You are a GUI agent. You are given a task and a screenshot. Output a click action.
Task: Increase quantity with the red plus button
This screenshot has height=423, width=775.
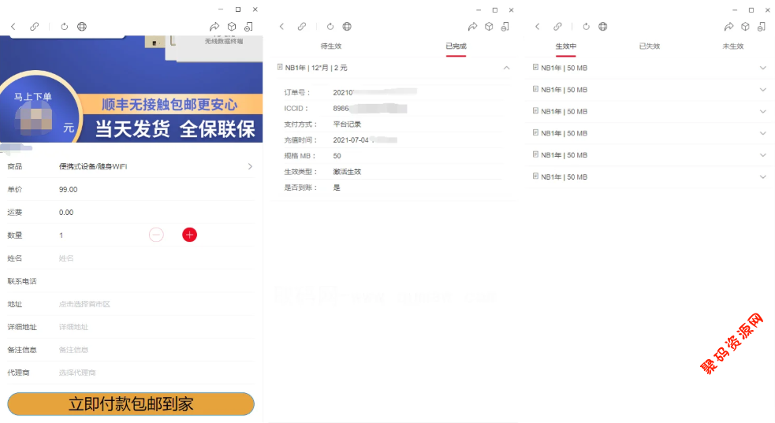click(189, 235)
